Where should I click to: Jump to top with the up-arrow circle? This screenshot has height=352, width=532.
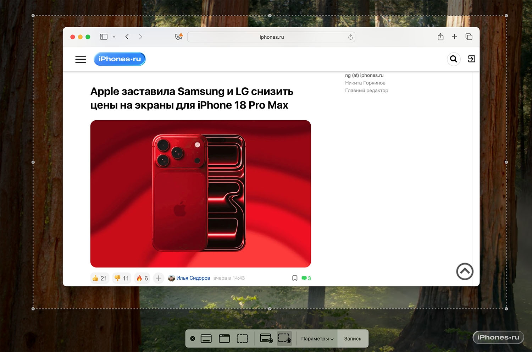point(465,271)
